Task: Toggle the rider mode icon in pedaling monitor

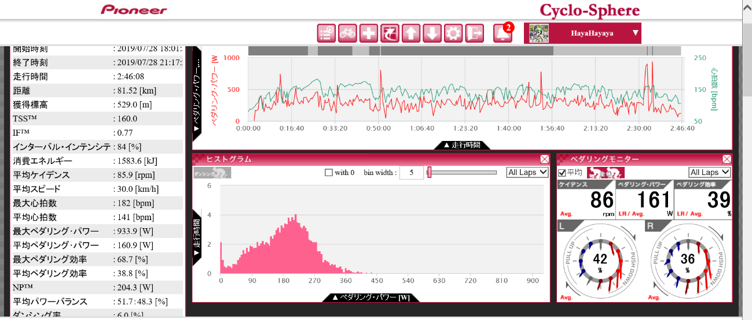Action: tap(606, 173)
